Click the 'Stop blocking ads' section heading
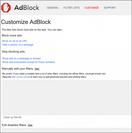 pyautogui.click(x=14, y=52)
